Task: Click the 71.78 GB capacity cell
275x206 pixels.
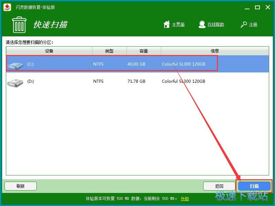Action: pyautogui.click(x=136, y=81)
